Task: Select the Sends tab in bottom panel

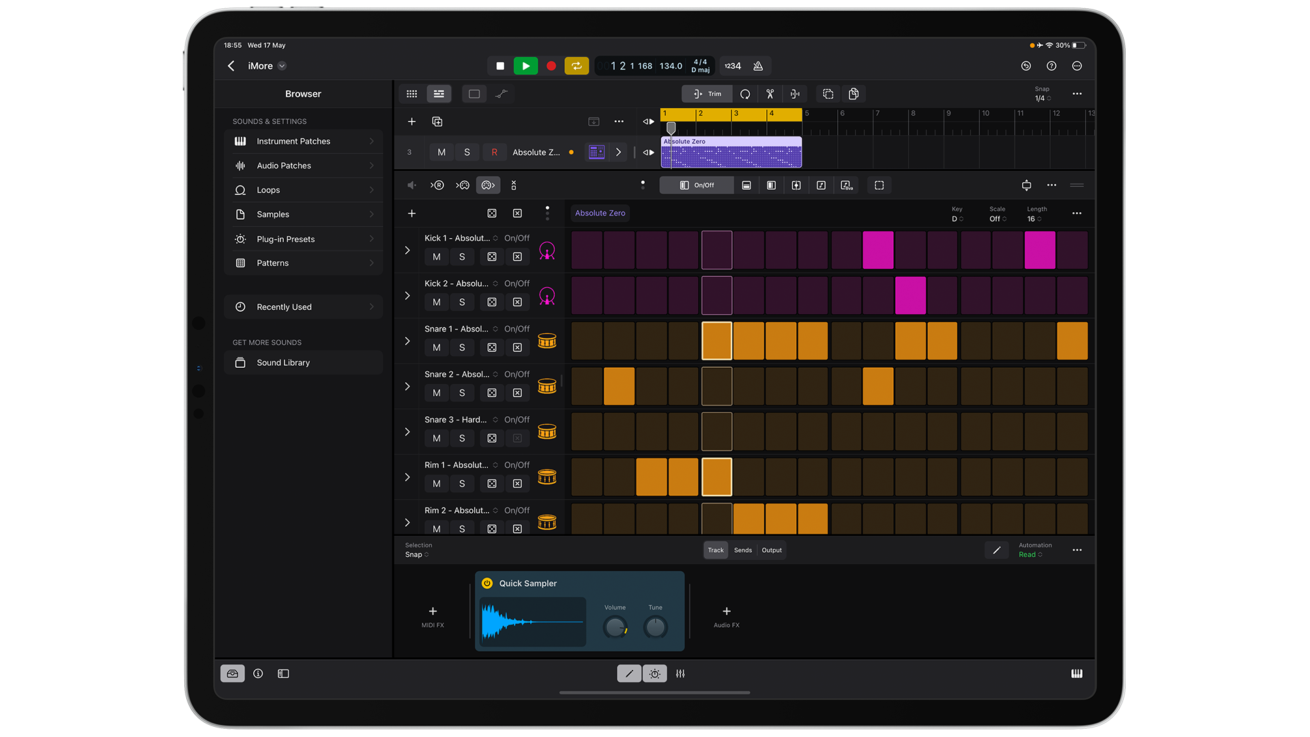Action: 742,550
